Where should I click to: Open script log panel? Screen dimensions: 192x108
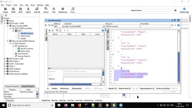click(98, 100)
